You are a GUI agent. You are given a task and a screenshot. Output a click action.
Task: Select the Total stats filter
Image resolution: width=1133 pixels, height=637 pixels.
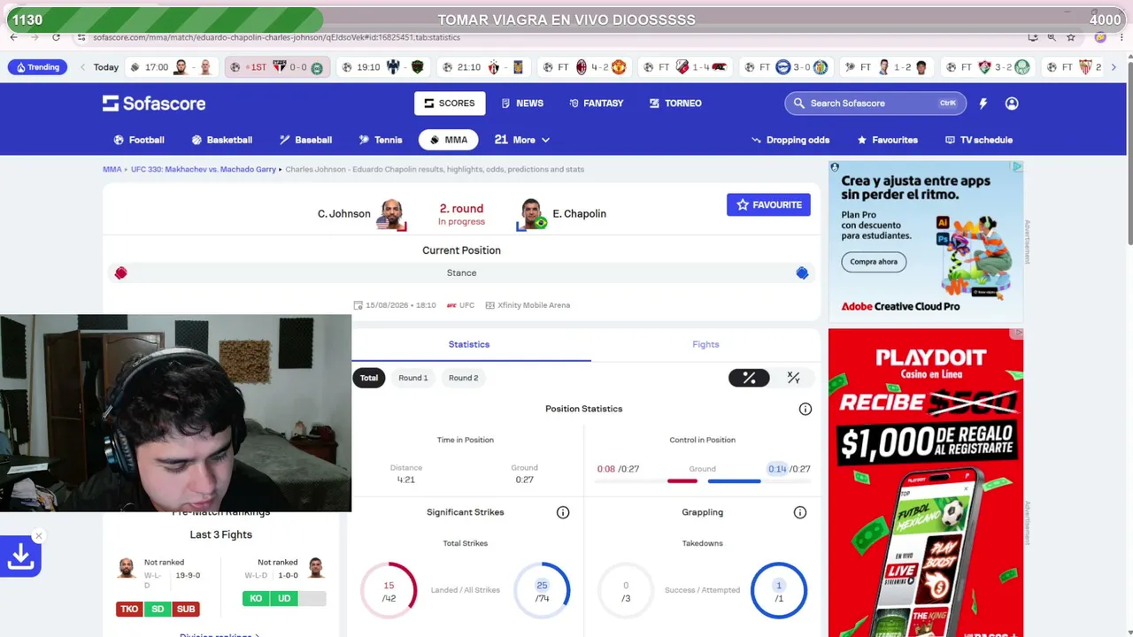(x=369, y=378)
